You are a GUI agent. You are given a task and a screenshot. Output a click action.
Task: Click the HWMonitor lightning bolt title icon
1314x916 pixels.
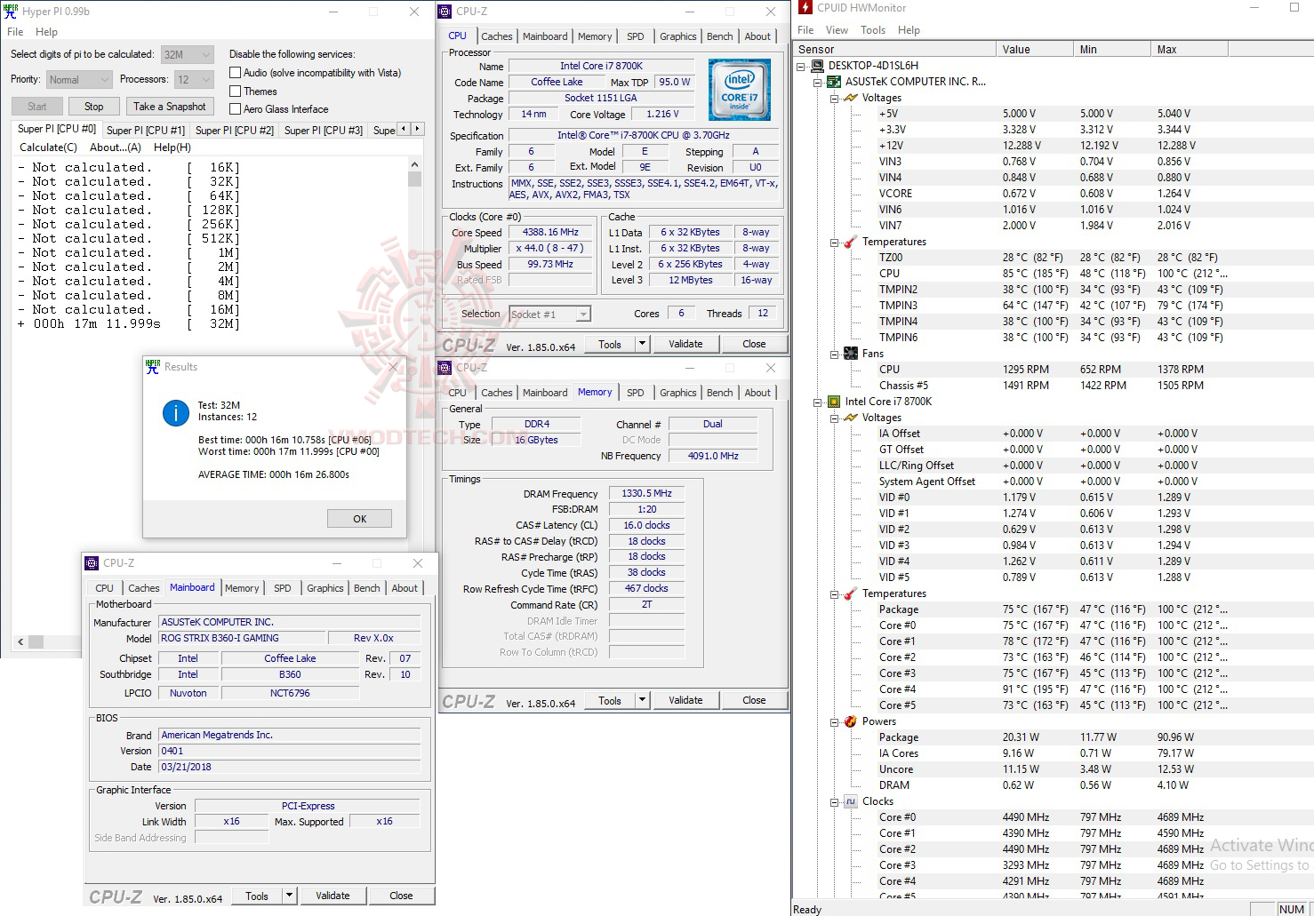[x=805, y=8]
